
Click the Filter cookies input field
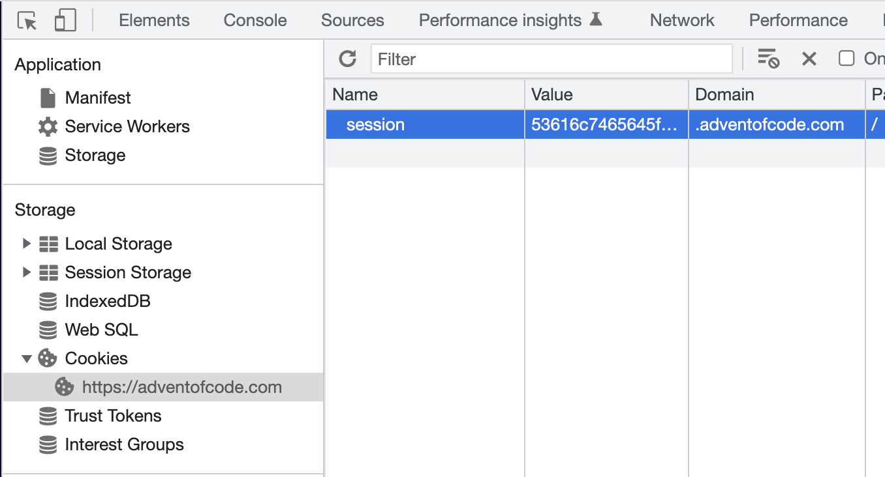tap(551, 59)
